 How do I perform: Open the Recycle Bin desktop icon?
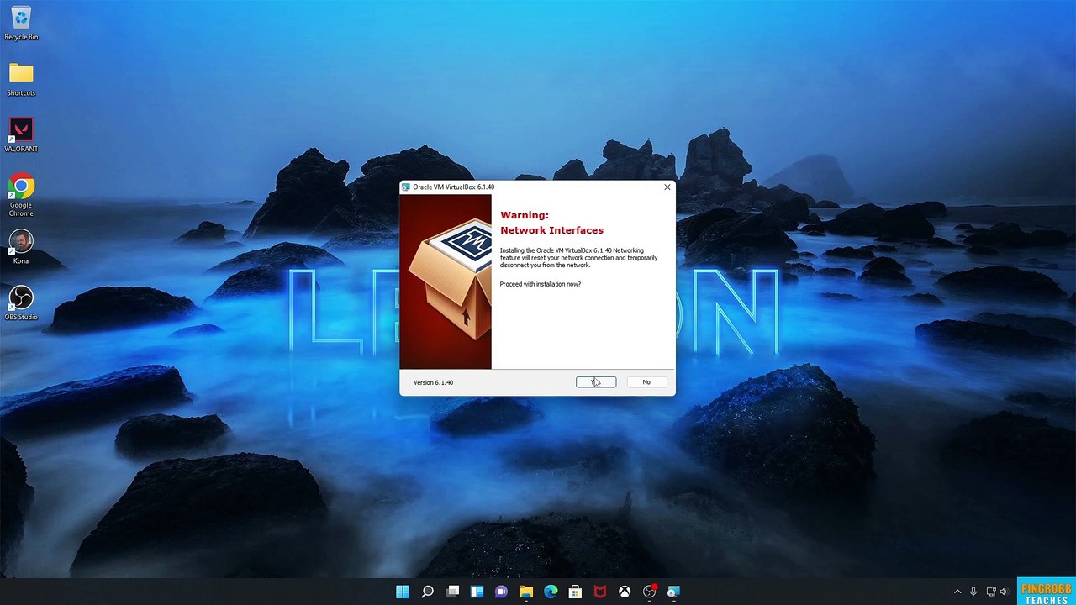click(x=21, y=24)
